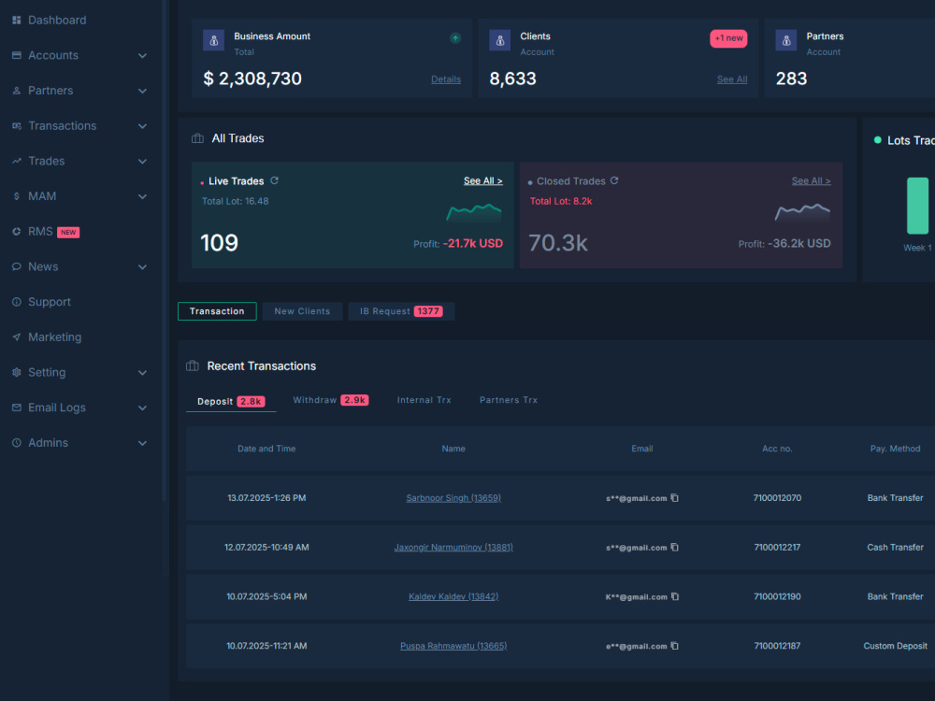This screenshot has height=701, width=935.
Task: Click the Business Amount money bag icon
Action: (x=213, y=40)
